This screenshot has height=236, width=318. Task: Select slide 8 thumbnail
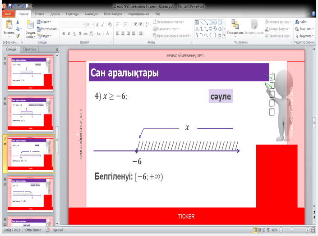point(30,194)
